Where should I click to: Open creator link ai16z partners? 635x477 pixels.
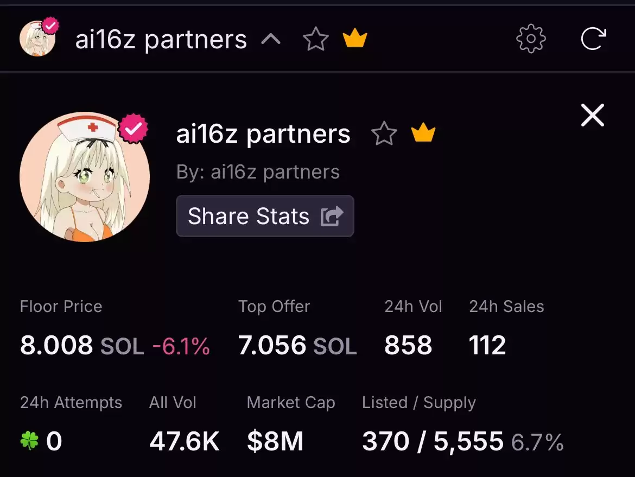pos(275,171)
